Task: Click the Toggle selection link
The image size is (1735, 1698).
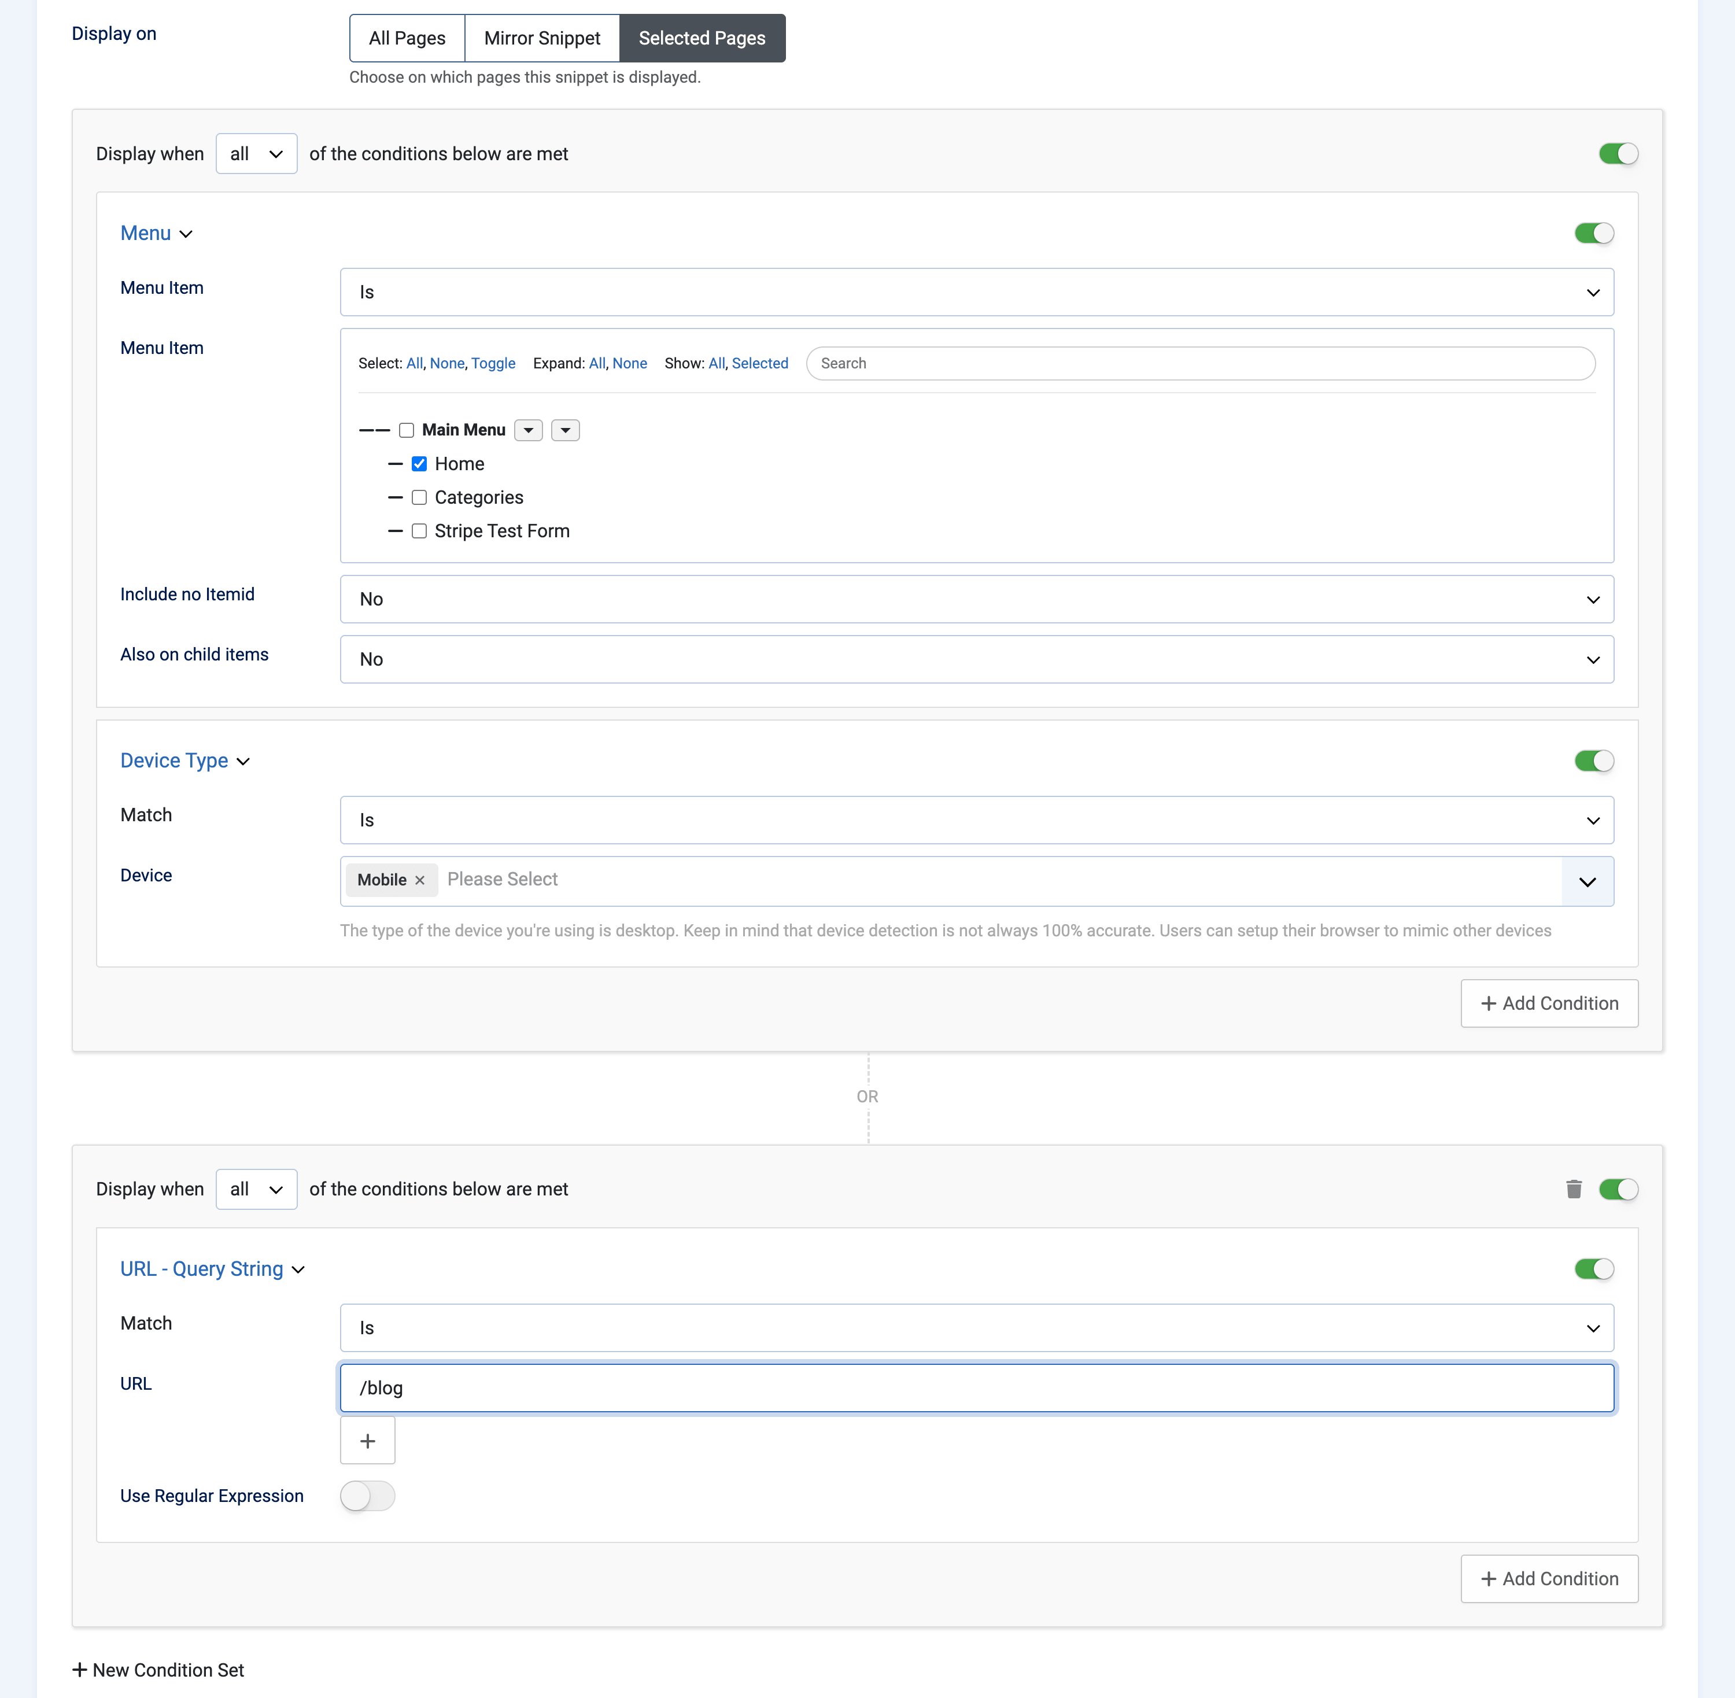Action: point(493,364)
